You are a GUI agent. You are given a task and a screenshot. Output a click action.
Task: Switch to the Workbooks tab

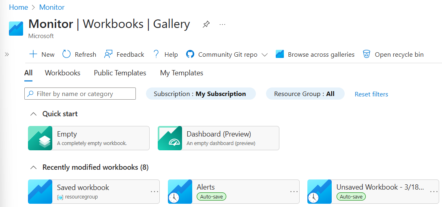pos(62,73)
